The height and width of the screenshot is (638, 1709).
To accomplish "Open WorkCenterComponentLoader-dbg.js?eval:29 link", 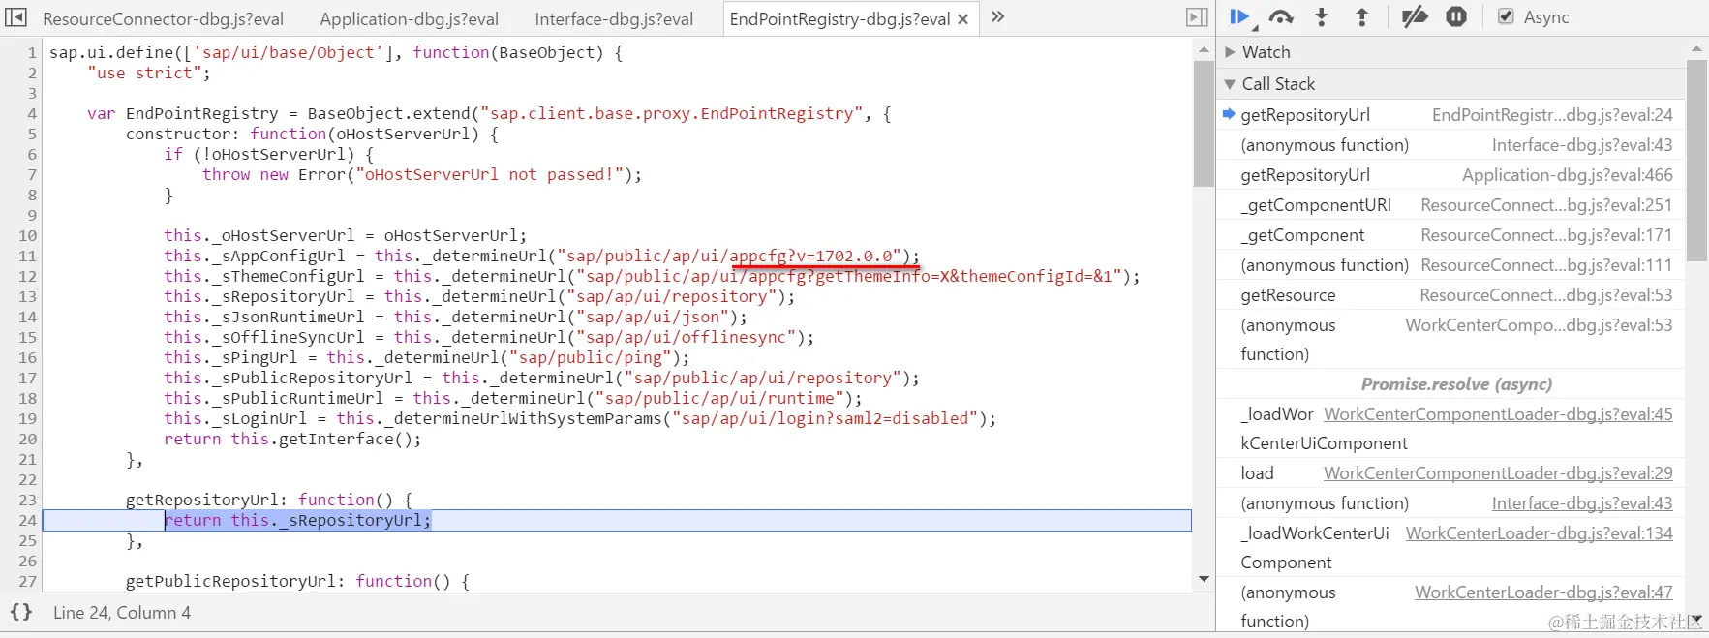I will click(x=1498, y=473).
